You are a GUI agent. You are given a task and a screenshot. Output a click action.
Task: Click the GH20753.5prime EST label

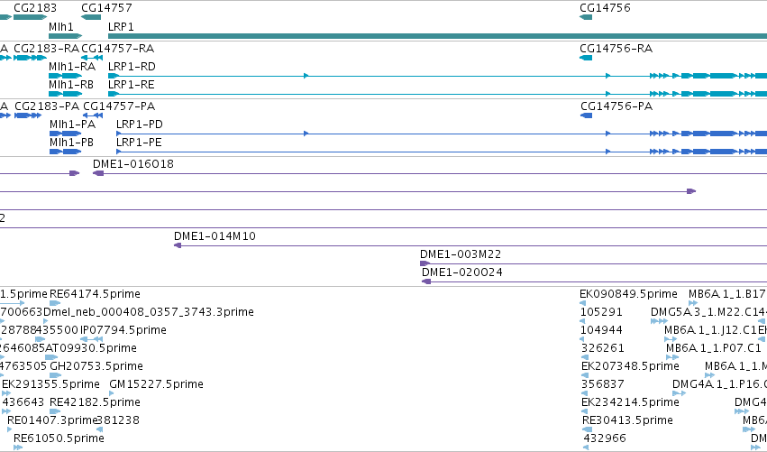(x=96, y=366)
